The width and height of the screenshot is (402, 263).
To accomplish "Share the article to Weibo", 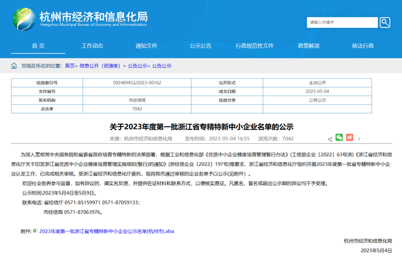I will [350, 138].
